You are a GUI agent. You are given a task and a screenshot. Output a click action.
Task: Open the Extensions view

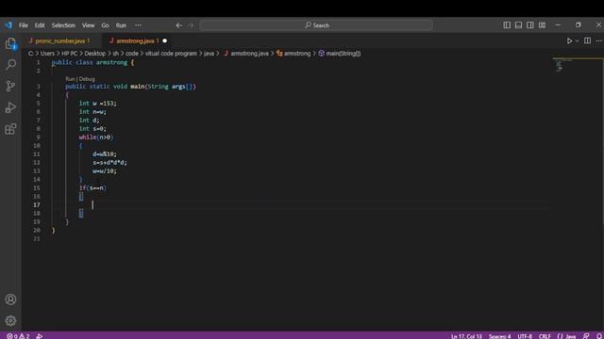point(10,129)
